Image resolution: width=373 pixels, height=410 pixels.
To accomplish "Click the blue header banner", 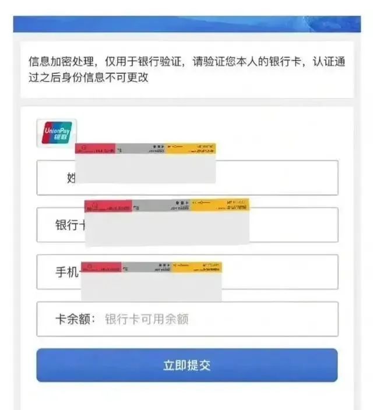I will [186, 24].
